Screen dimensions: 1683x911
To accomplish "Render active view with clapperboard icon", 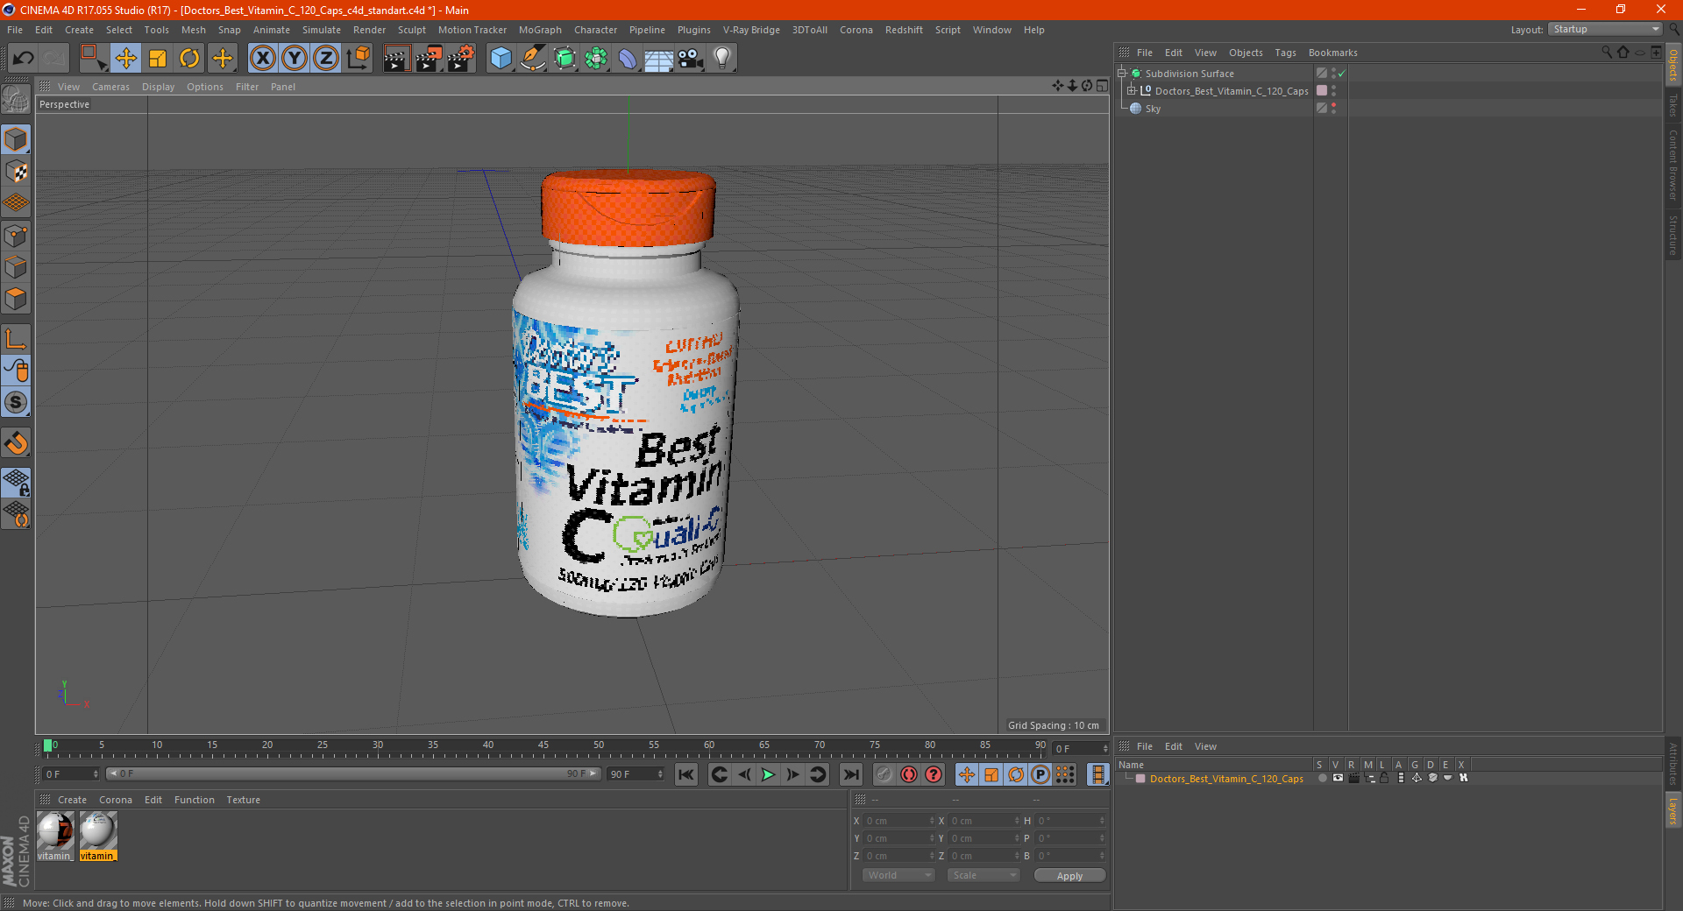I will coord(396,59).
